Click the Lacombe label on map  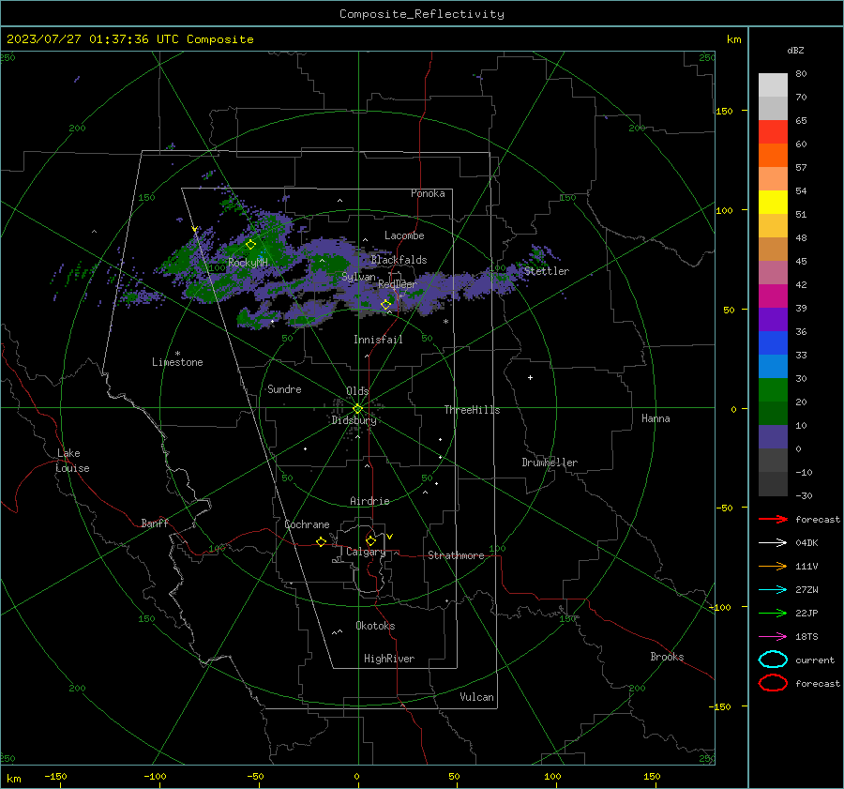(404, 235)
